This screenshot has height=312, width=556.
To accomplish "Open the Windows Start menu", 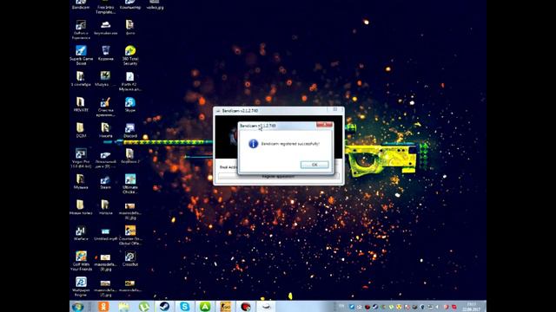I will click(x=77, y=306).
